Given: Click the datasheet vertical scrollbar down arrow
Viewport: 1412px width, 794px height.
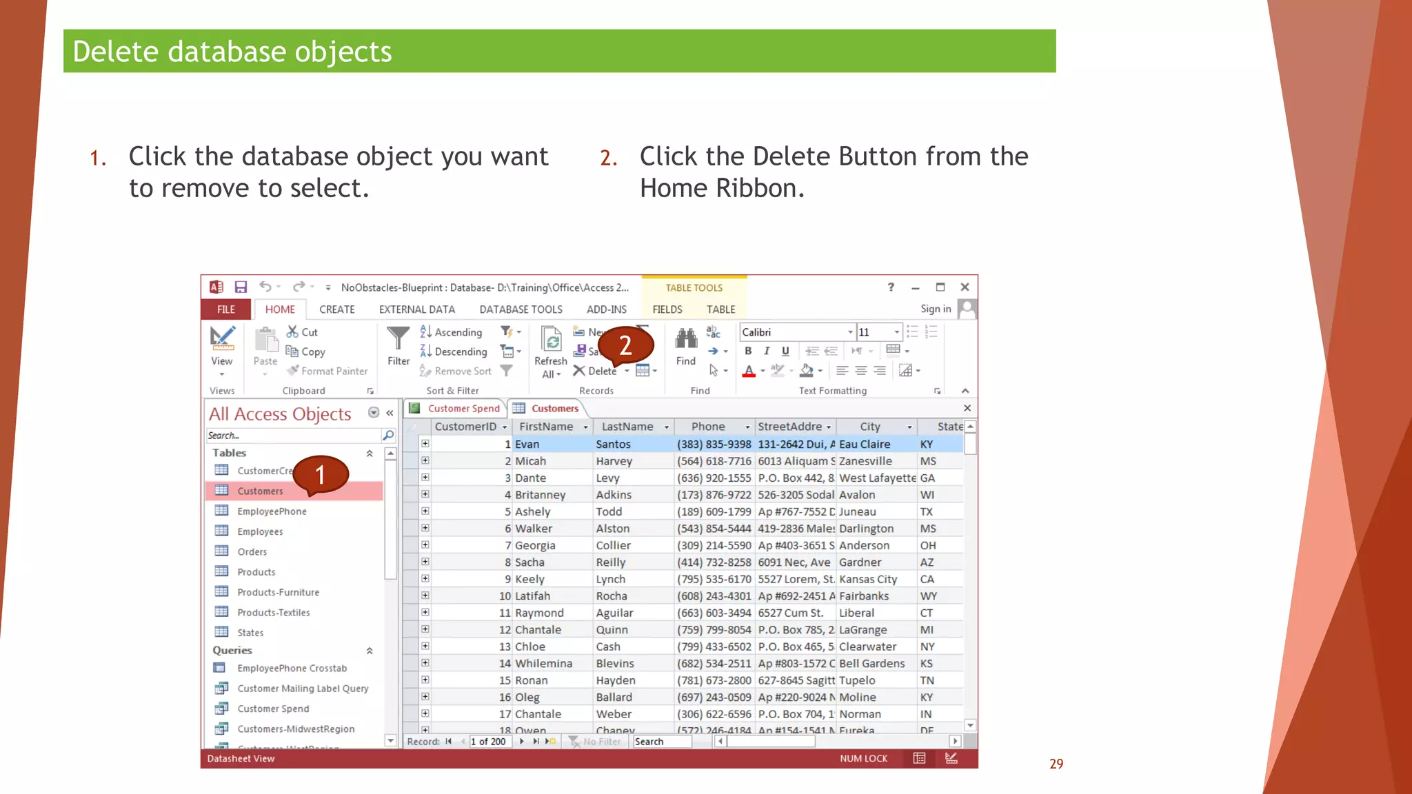Looking at the screenshot, I should click(x=970, y=725).
